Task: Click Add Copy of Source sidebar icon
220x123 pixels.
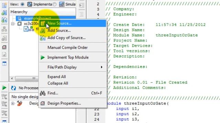Action: pyautogui.click(x=4, y=20)
